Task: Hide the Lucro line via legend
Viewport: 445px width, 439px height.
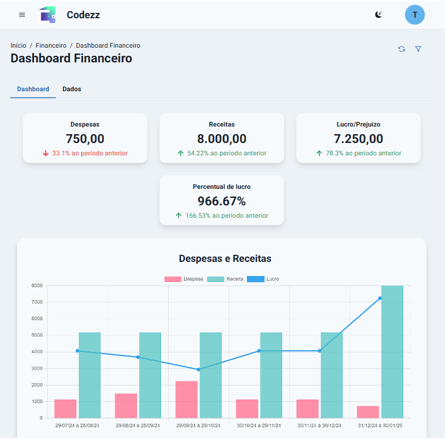Action: click(x=263, y=279)
